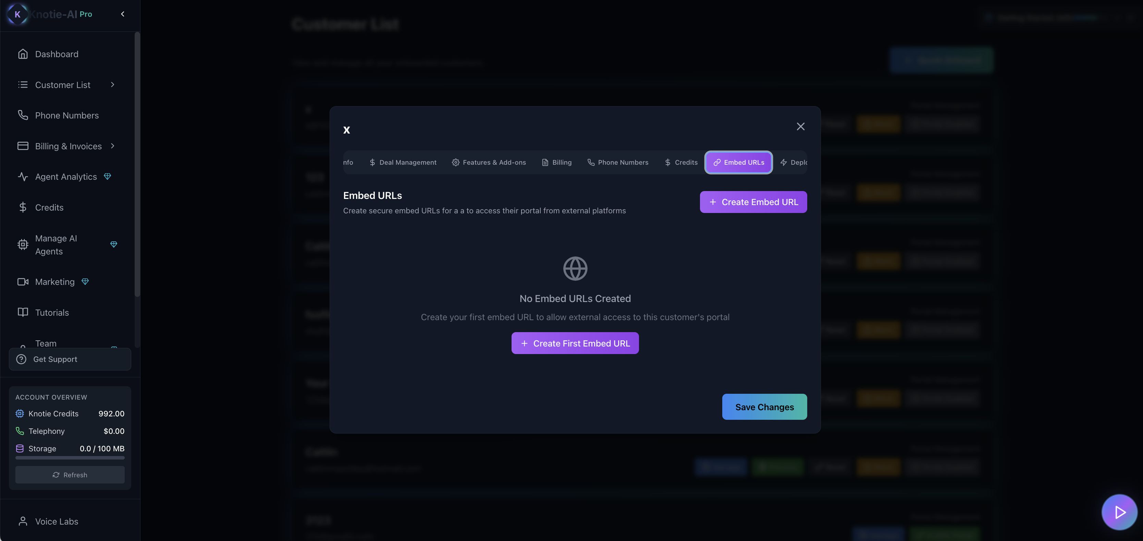The image size is (1143, 541).
Task: Click the Agent Analytics pulse icon
Action: pyautogui.click(x=23, y=176)
